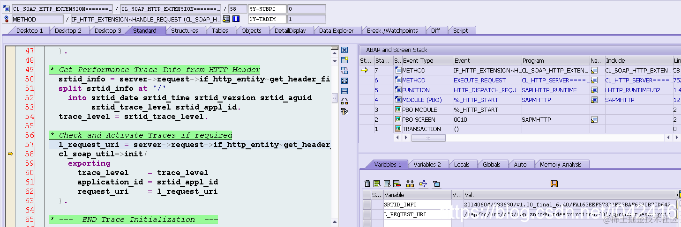Image resolution: width=681 pixels, height=227 pixels.
Task: Click the orange save floppy icon
Action: 554,184
